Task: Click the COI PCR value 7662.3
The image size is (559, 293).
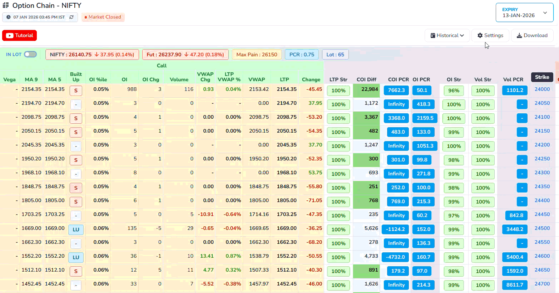Action: point(396,90)
